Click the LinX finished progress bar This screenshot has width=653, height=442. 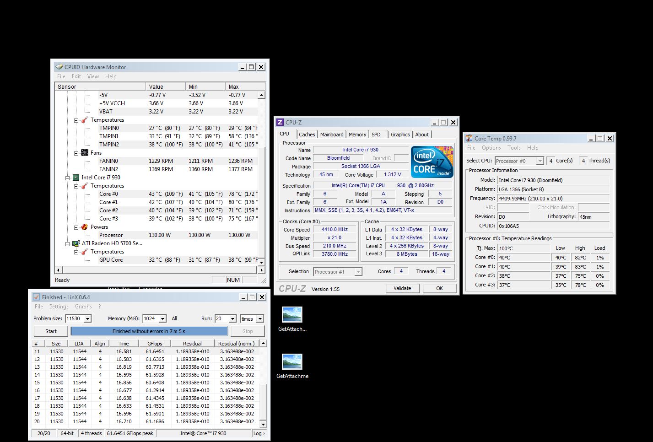(149, 331)
